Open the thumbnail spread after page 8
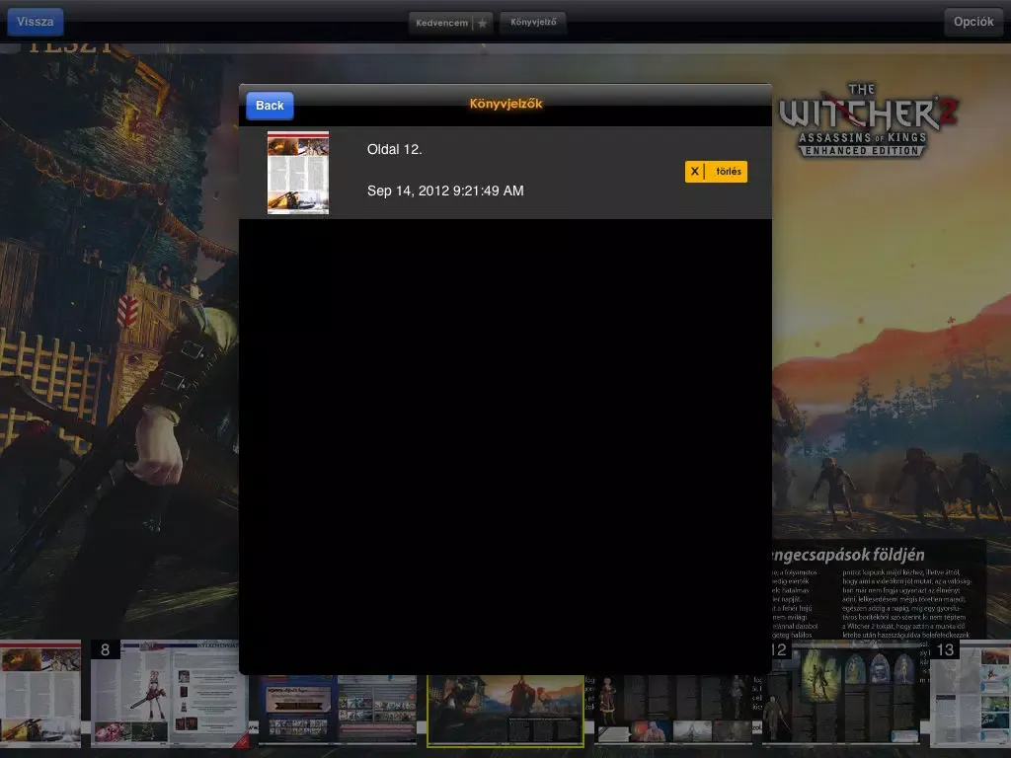The height and width of the screenshot is (758, 1011). pos(338,711)
